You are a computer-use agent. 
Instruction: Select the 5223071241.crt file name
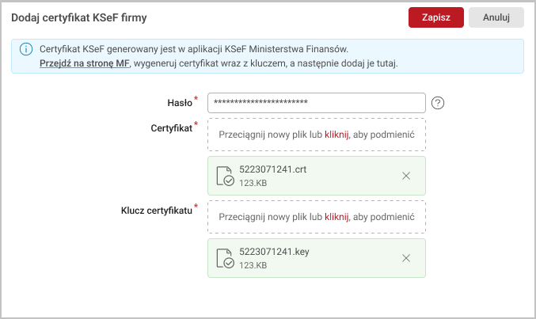click(272, 170)
